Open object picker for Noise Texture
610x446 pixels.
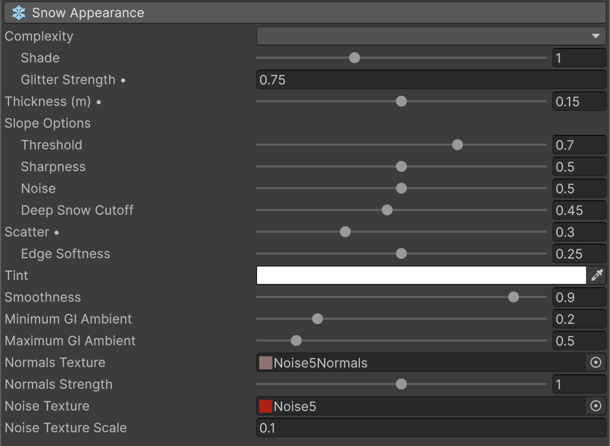coord(596,406)
